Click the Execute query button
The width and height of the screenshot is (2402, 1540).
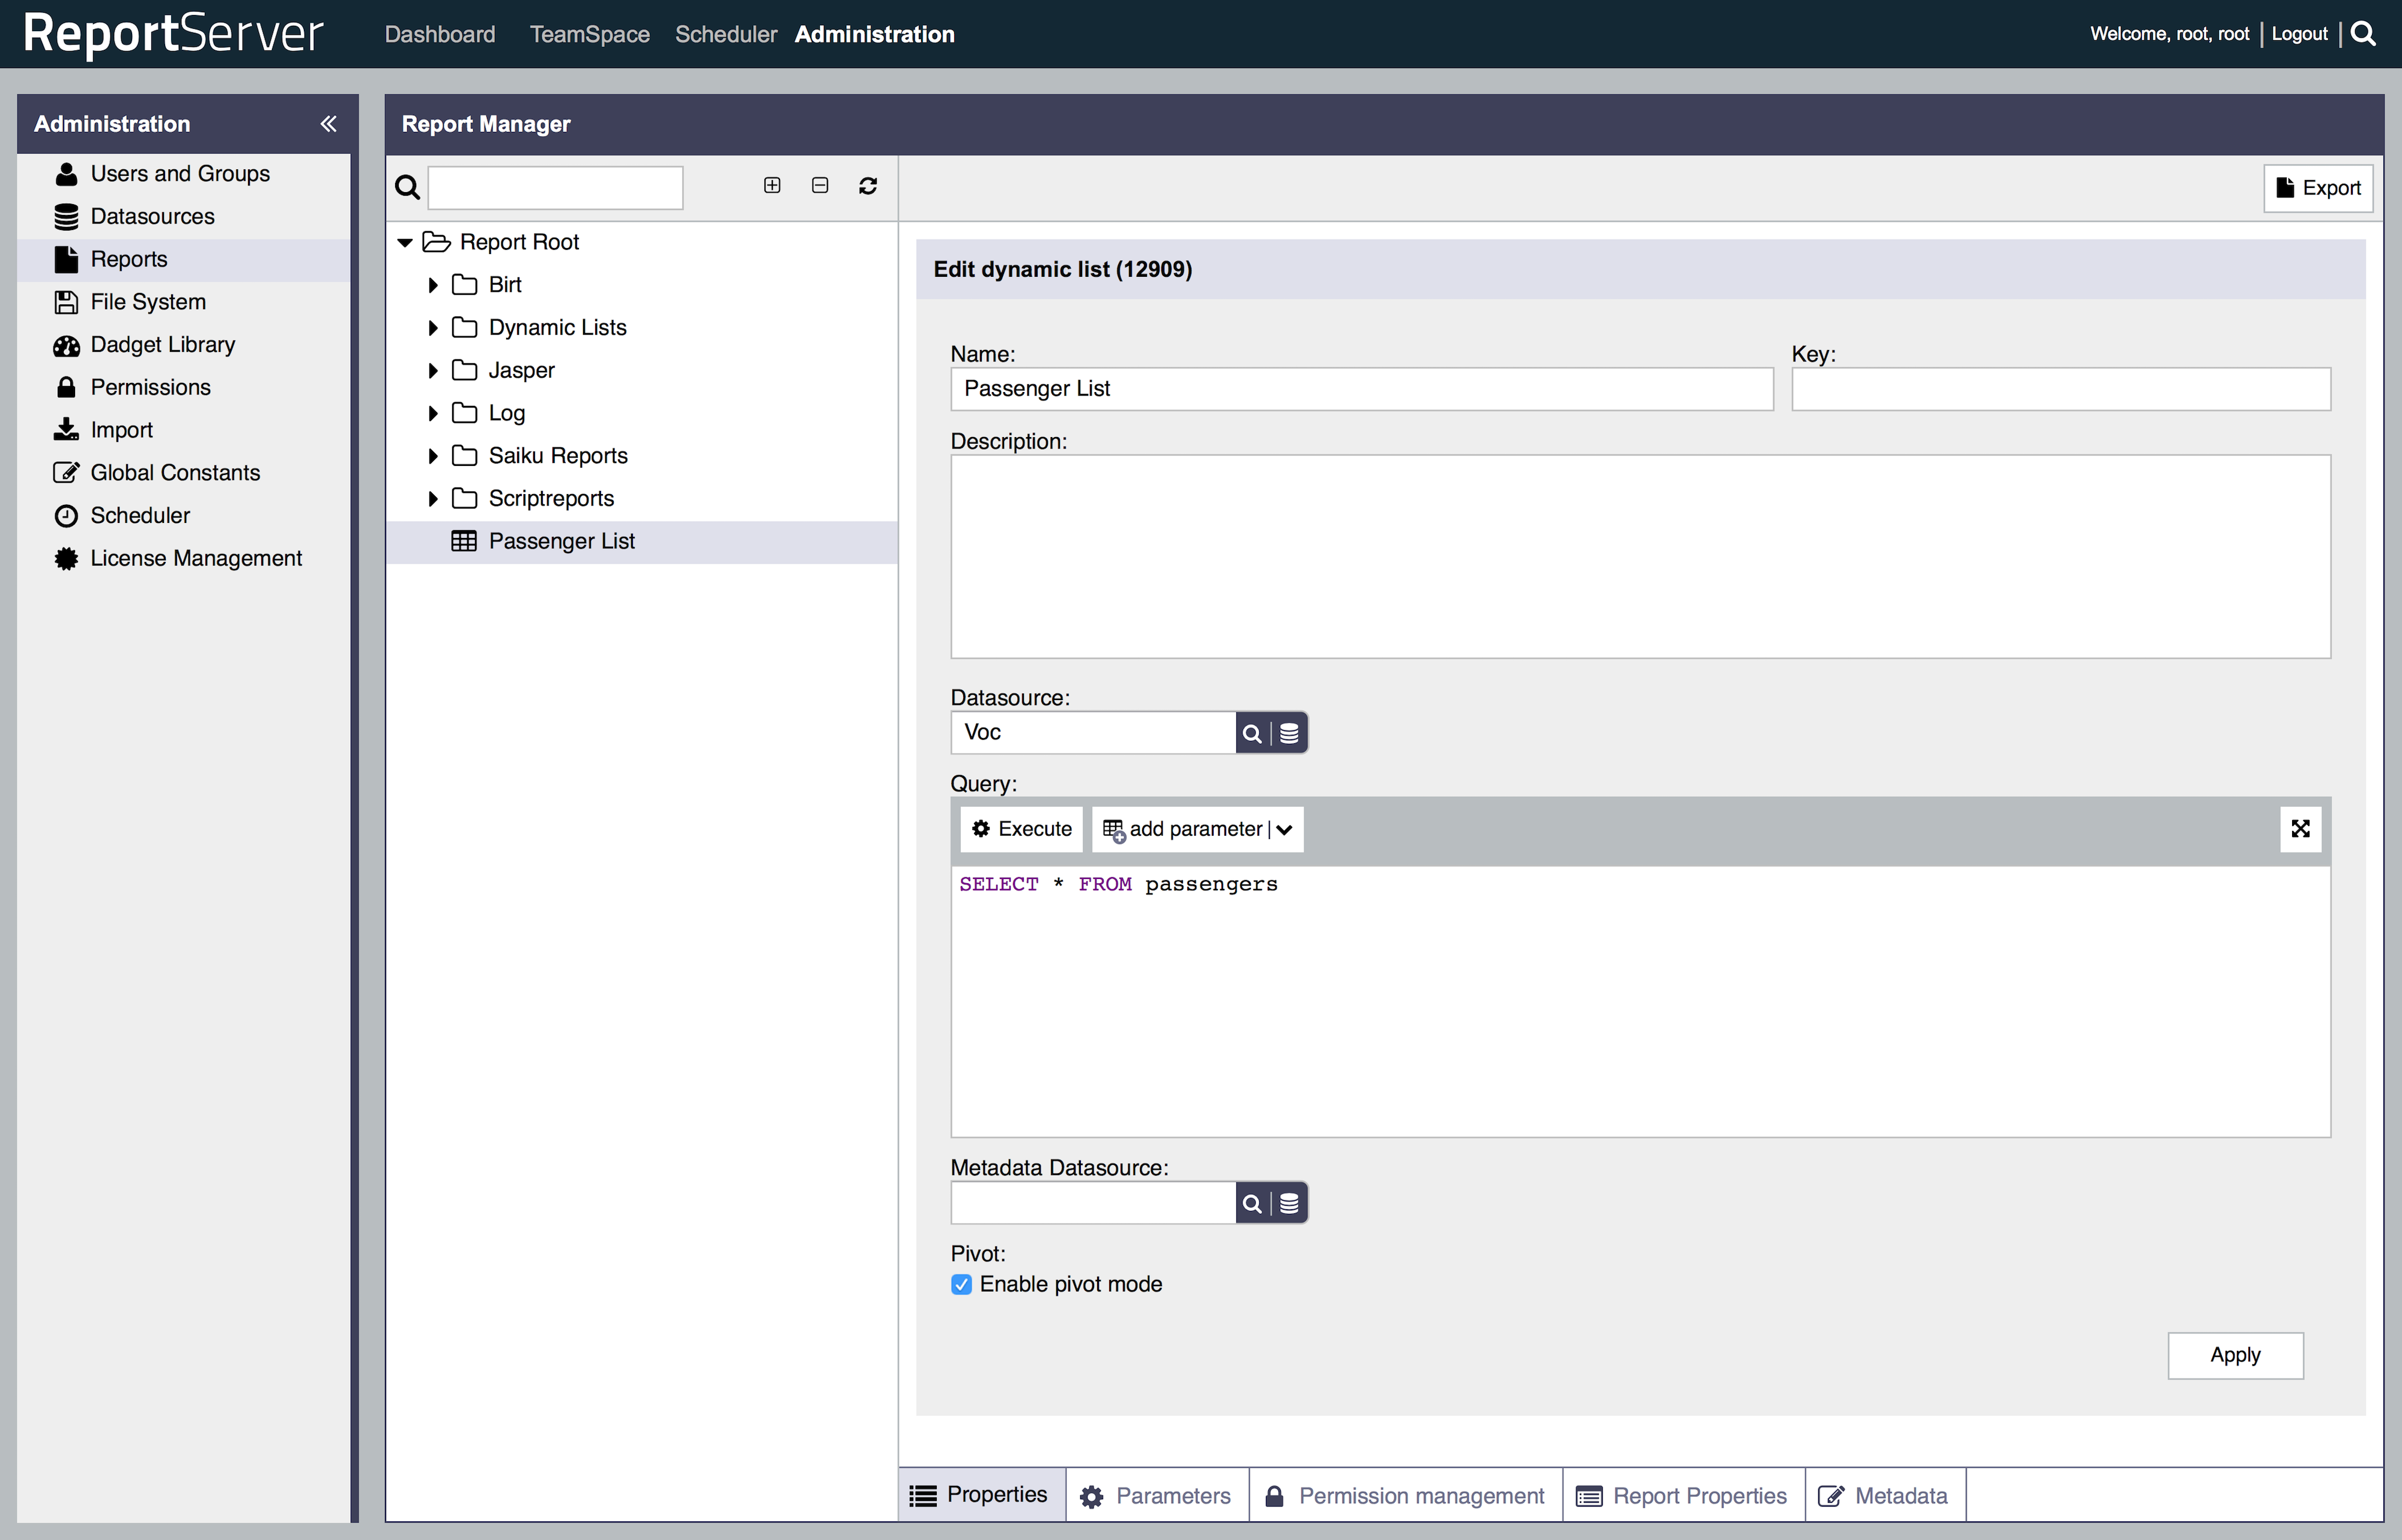click(1021, 829)
